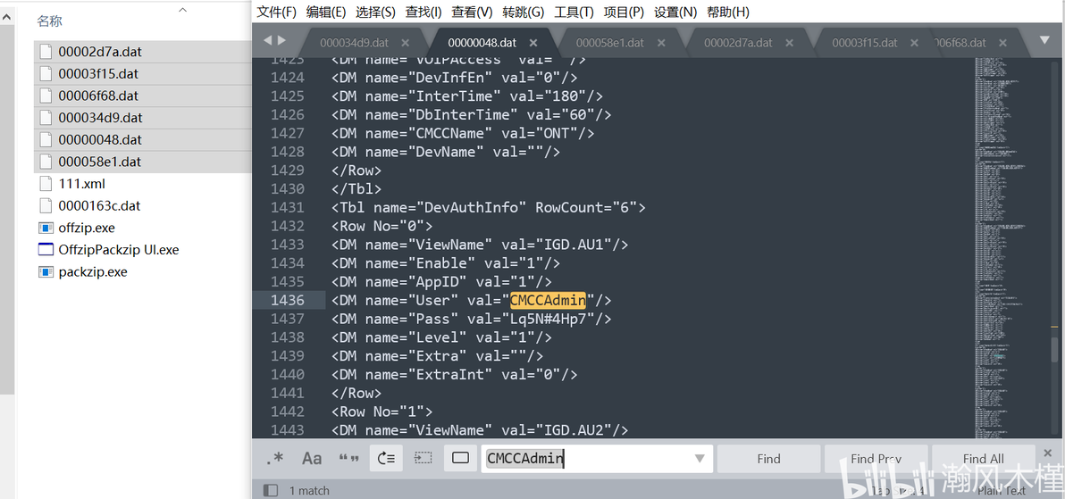
Task: Open the 工具(T) menu
Action: 574,12
